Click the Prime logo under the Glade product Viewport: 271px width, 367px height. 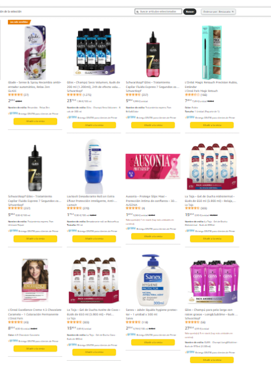pyautogui.click(x=13, y=113)
